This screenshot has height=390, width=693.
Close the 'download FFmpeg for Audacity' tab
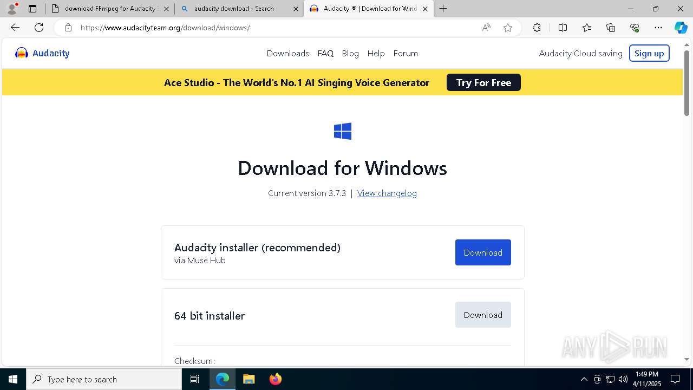click(x=166, y=9)
